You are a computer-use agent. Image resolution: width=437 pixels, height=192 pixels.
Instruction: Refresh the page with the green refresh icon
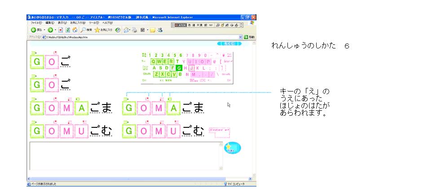point(68,30)
